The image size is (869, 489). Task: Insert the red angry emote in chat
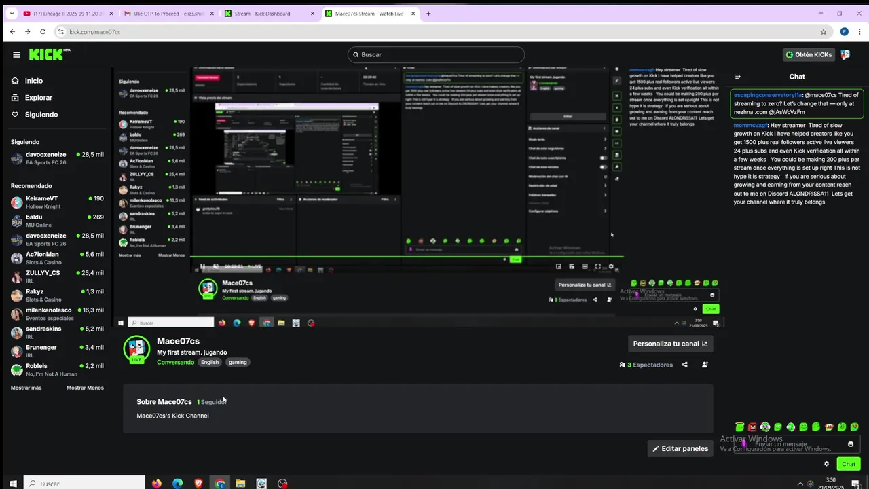(x=752, y=427)
